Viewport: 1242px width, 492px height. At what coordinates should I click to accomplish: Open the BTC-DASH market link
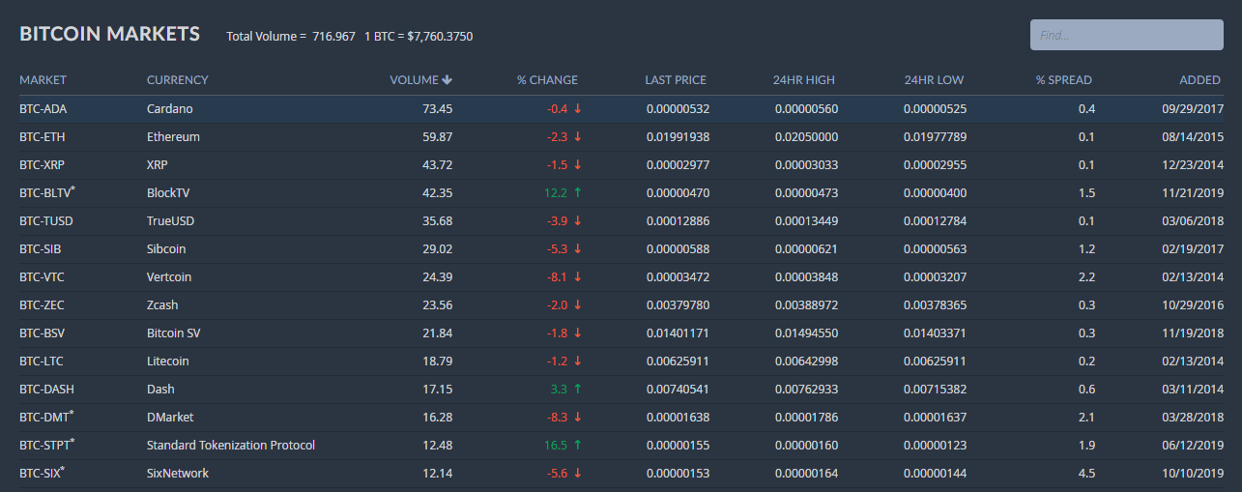click(46, 390)
